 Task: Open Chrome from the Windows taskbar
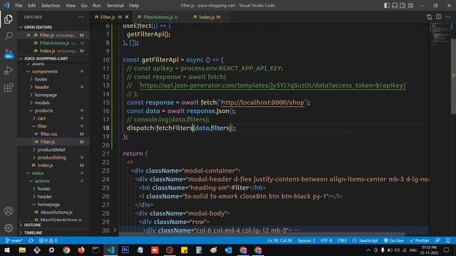pos(66,250)
